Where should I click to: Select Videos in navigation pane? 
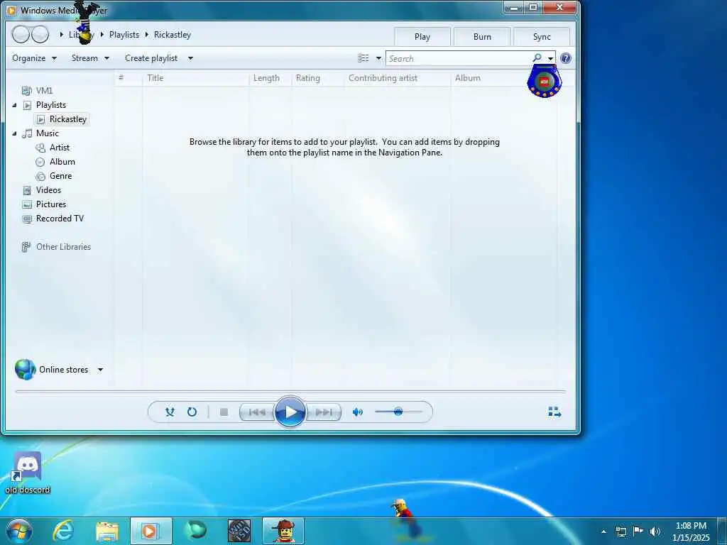pyautogui.click(x=48, y=190)
